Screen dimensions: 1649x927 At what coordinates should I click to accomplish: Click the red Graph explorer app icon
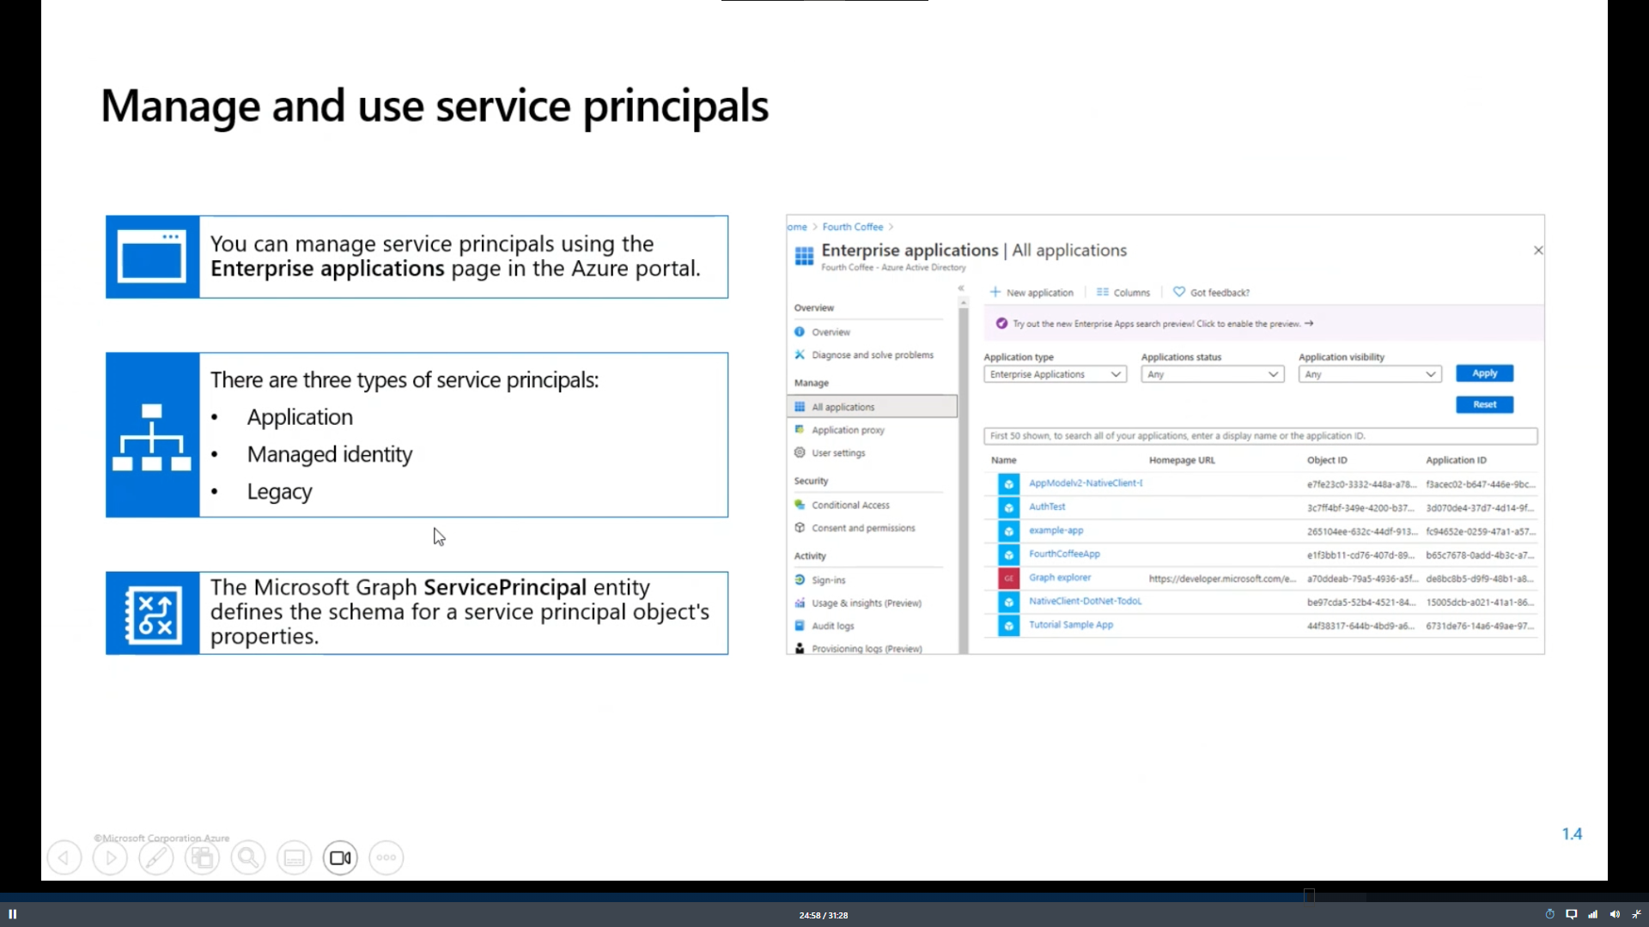click(1008, 579)
